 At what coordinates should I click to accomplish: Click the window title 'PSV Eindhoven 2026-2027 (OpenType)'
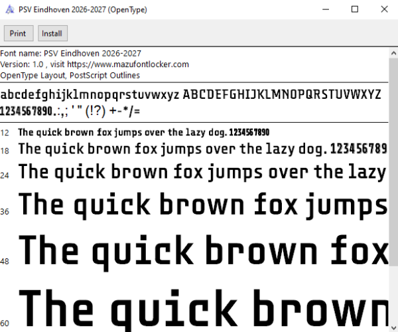(x=83, y=10)
